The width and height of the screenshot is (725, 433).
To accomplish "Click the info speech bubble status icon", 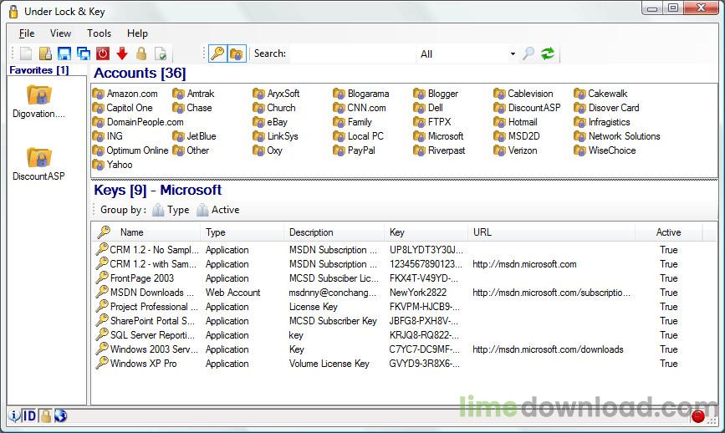I will coord(14,416).
